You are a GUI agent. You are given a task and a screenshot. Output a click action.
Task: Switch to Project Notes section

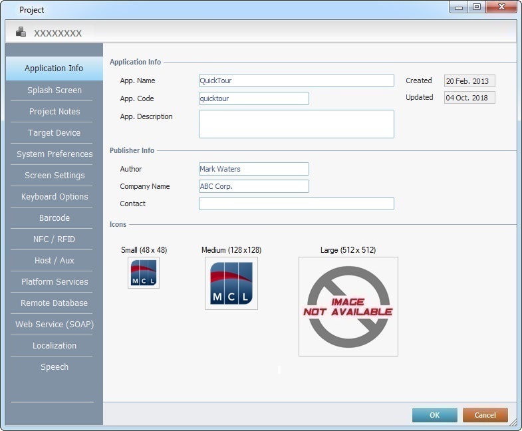55,112
